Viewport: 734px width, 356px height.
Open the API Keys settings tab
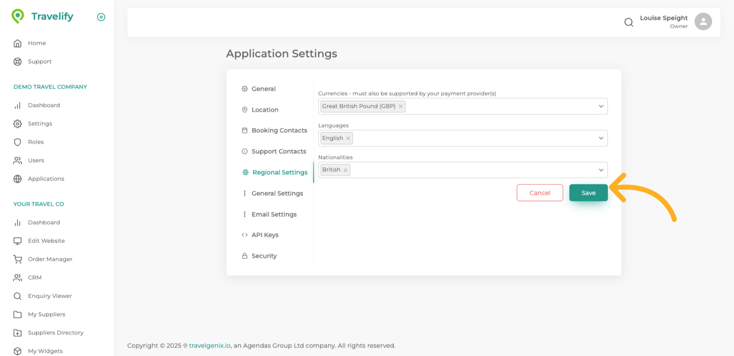pyautogui.click(x=265, y=235)
